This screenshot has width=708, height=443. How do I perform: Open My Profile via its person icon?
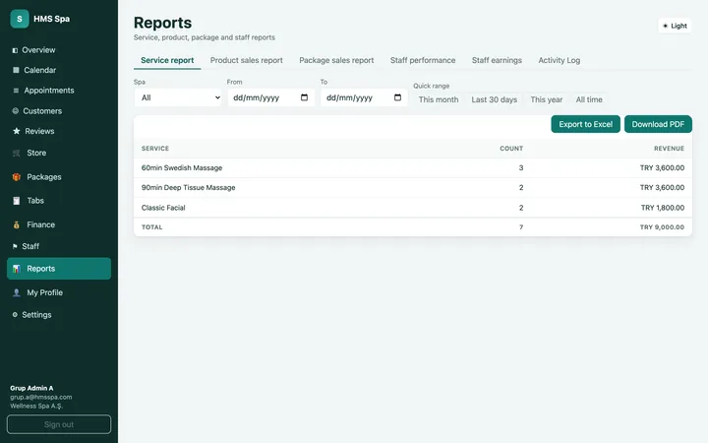pos(17,292)
